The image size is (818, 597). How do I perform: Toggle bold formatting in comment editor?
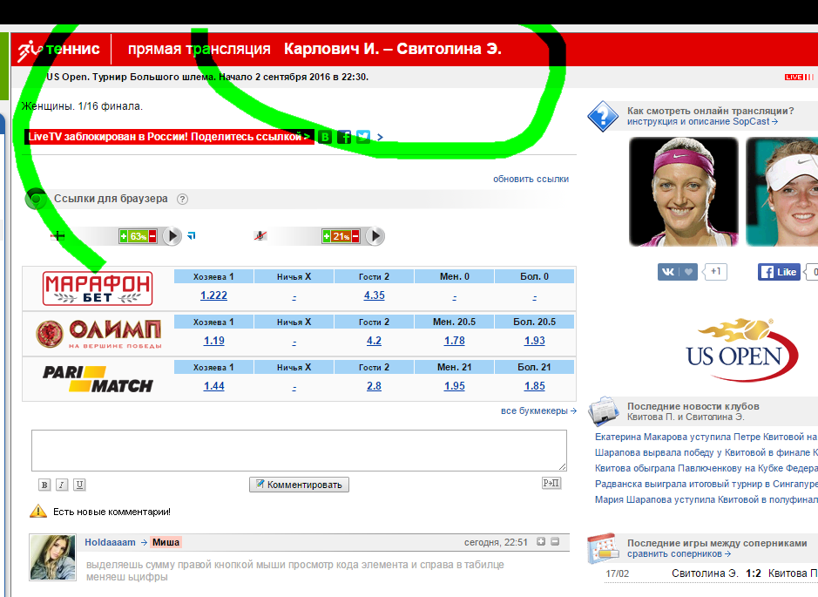[44, 485]
